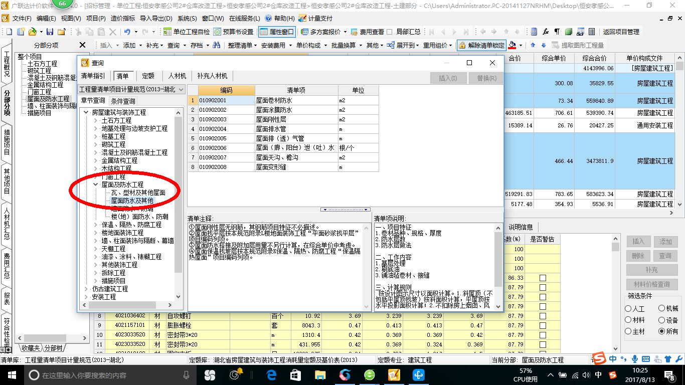Select the 材料 filter radio button

(x=628, y=320)
